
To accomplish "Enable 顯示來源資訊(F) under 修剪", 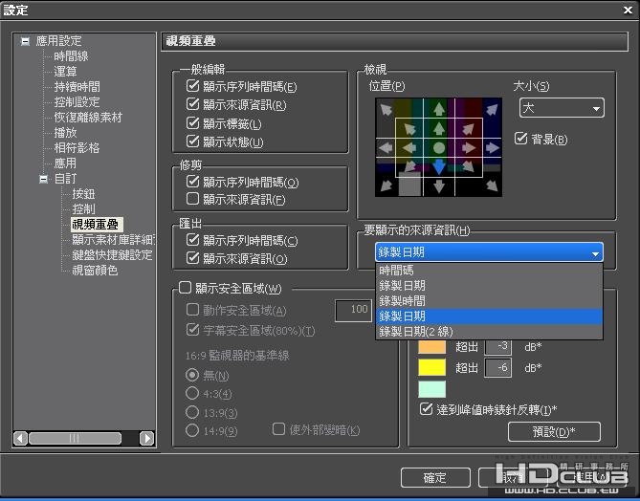I will [x=192, y=199].
